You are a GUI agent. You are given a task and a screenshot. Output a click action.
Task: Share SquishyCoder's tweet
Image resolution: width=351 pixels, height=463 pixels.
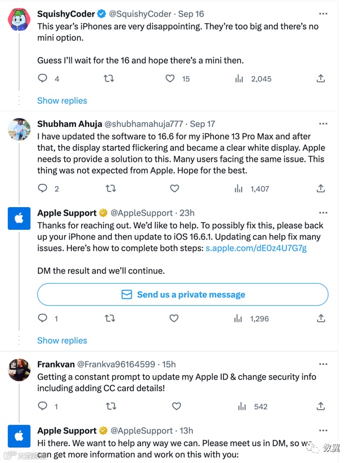(320, 79)
